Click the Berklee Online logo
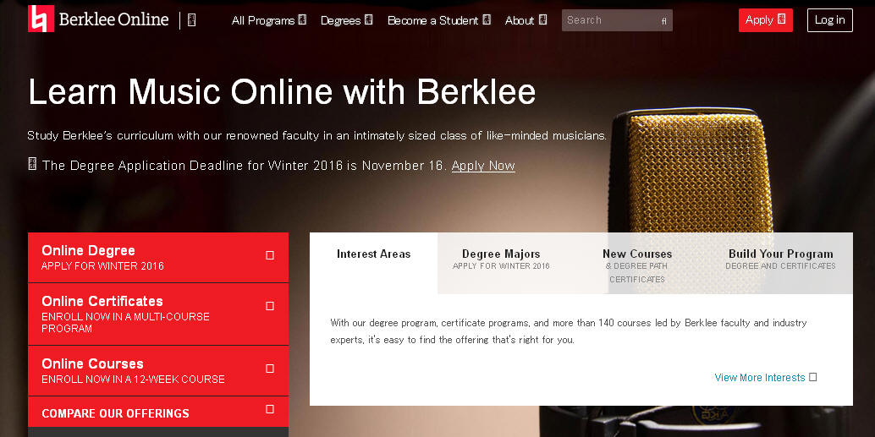Image resolution: width=875 pixels, height=437 pixels. tap(98, 19)
